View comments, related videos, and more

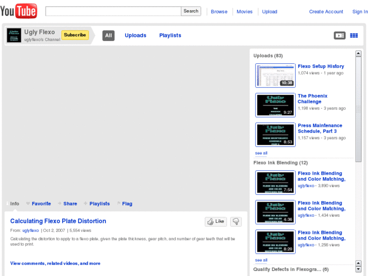(55, 263)
